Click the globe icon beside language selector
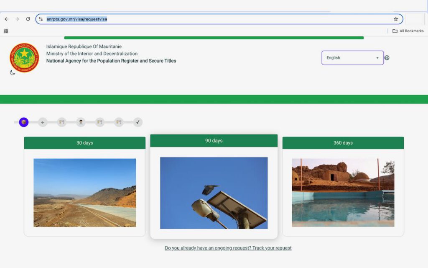This screenshot has width=428, height=268. (x=387, y=58)
